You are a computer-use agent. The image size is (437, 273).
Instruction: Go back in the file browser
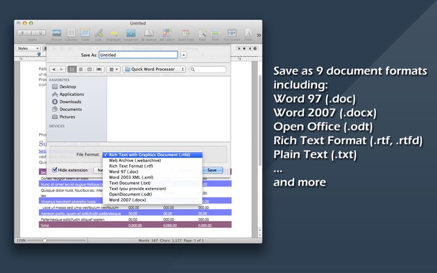[54, 69]
